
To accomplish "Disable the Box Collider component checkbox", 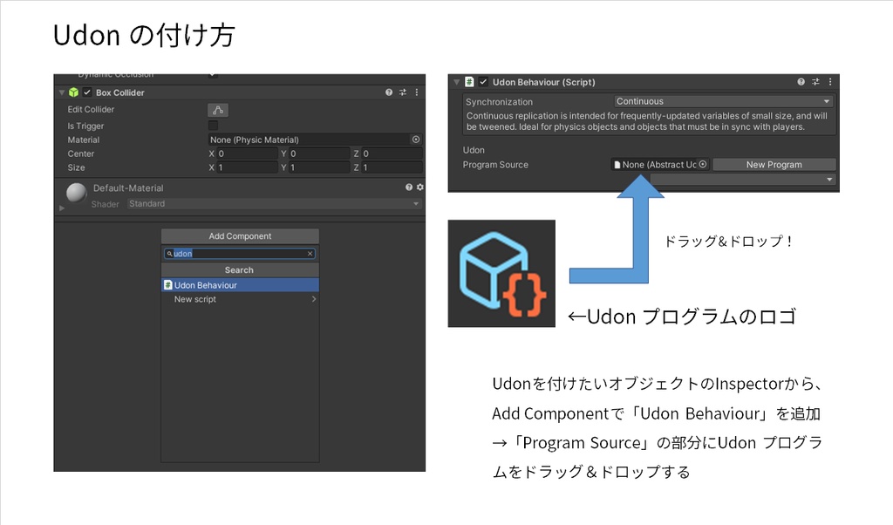I will pyautogui.click(x=87, y=92).
